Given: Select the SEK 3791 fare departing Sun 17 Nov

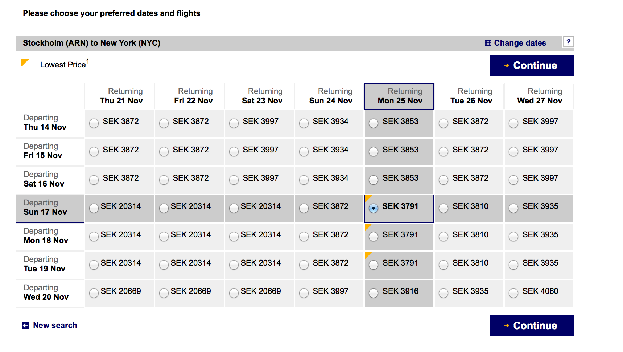Looking at the screenshot, I should [374, 208].
